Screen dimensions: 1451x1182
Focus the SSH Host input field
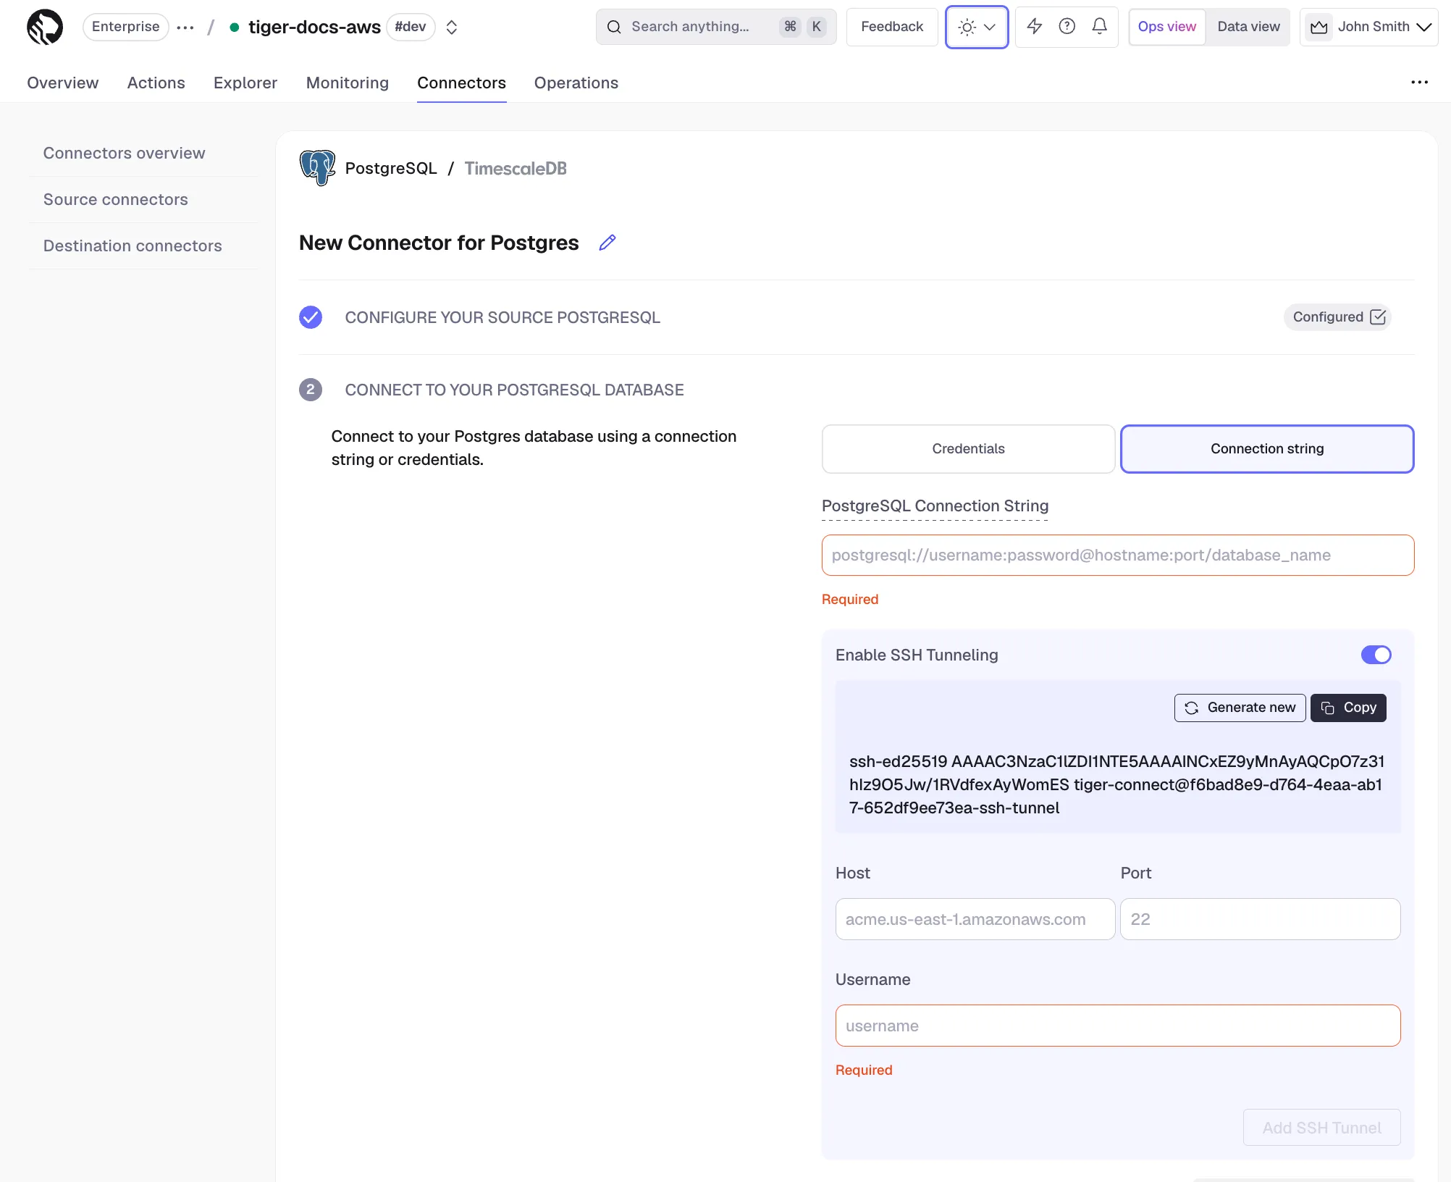[975, 920]
